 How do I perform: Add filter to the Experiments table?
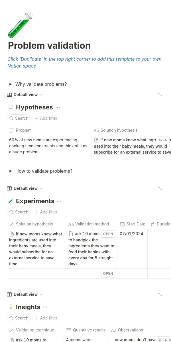(x=46, y=212)
